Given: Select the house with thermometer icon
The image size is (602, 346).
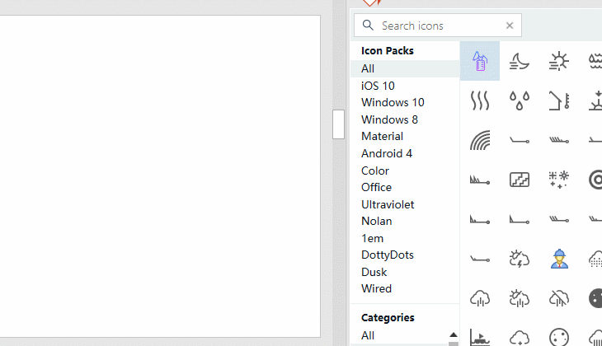Looking at the screenshot, I should (559, 101).
